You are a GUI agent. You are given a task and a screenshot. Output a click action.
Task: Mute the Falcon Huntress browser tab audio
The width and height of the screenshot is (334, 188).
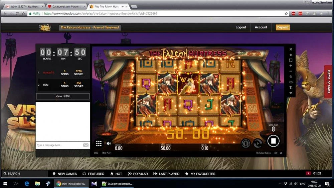pos(123,7)
